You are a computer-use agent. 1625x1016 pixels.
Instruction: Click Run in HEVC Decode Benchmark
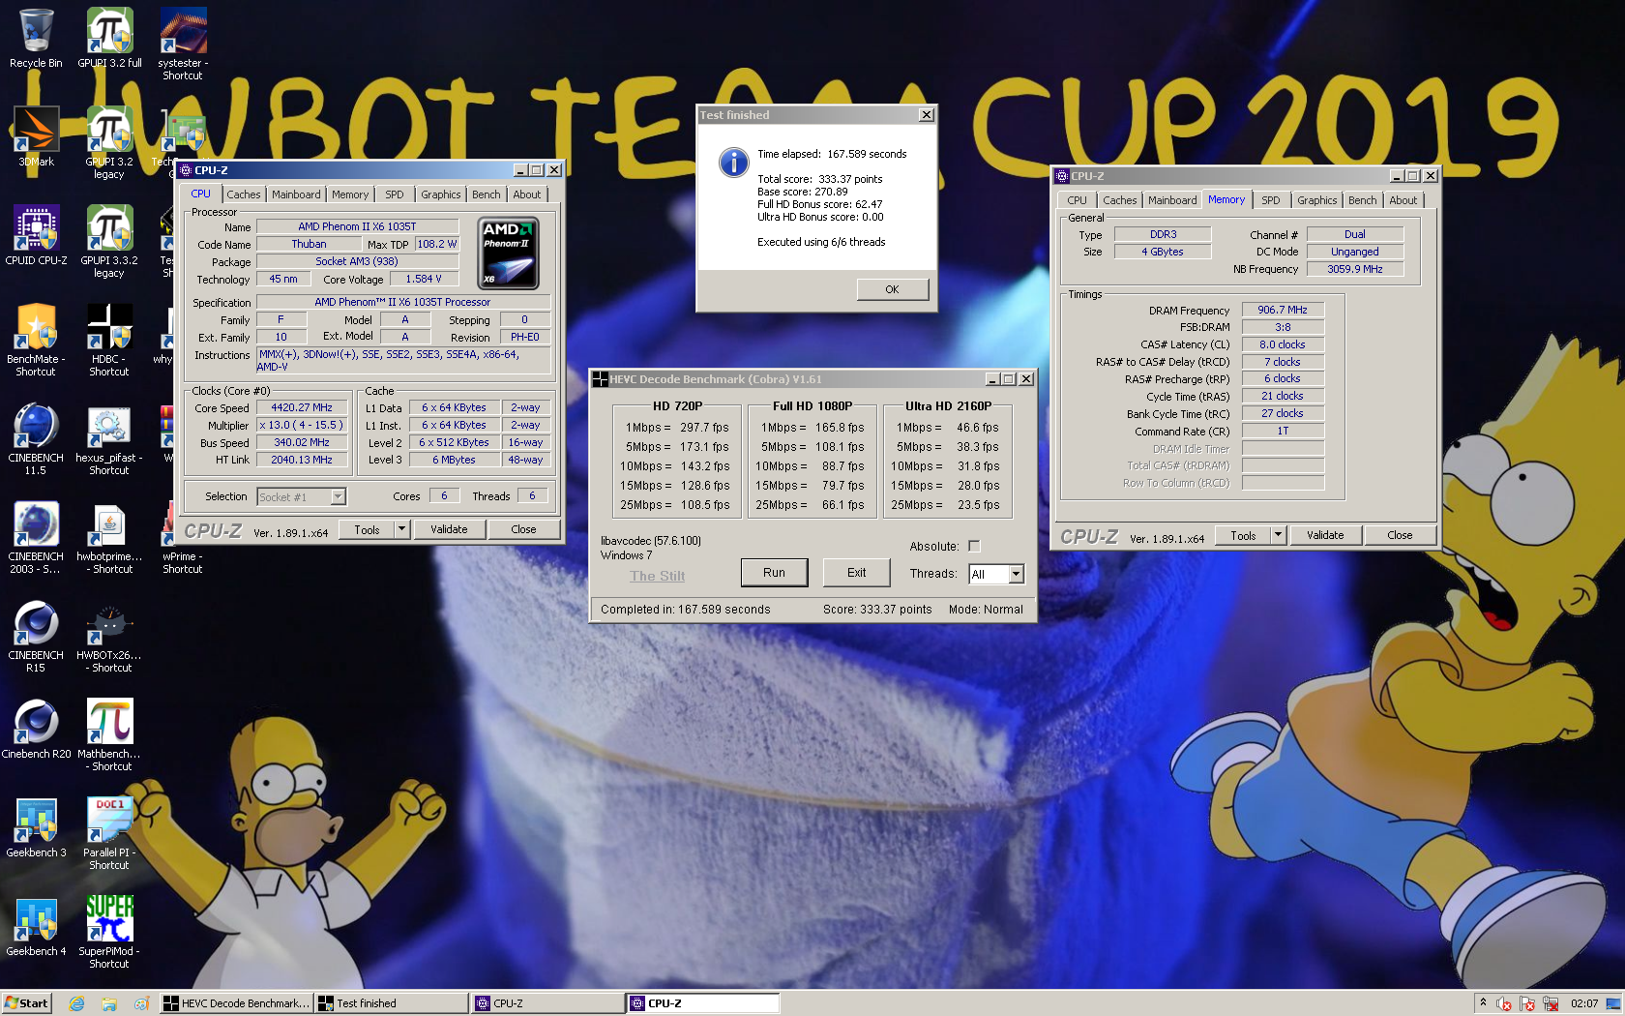click(774, 573)
